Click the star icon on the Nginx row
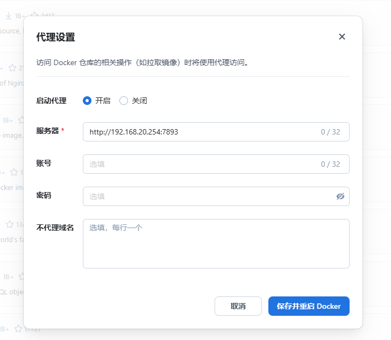The height and width of the screenshot is (340, 391). (x=12, y=68)
